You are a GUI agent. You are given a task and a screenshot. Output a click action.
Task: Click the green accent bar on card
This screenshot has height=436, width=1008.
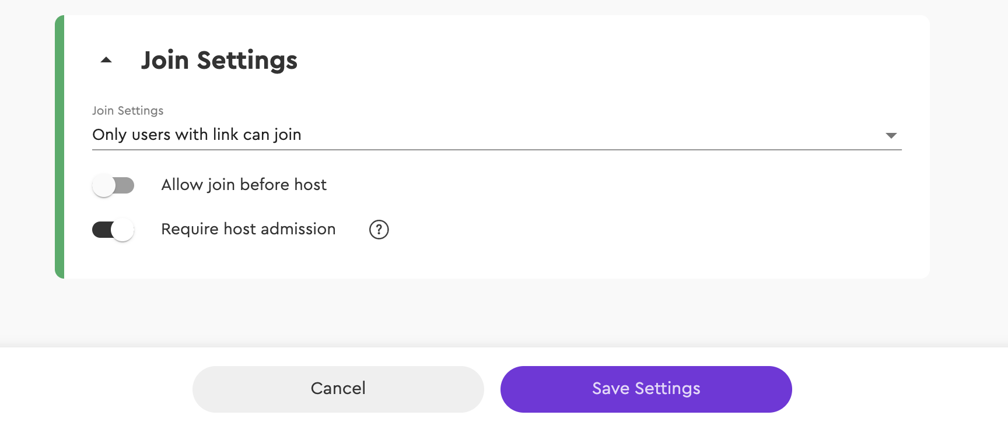tap(60, 147)
